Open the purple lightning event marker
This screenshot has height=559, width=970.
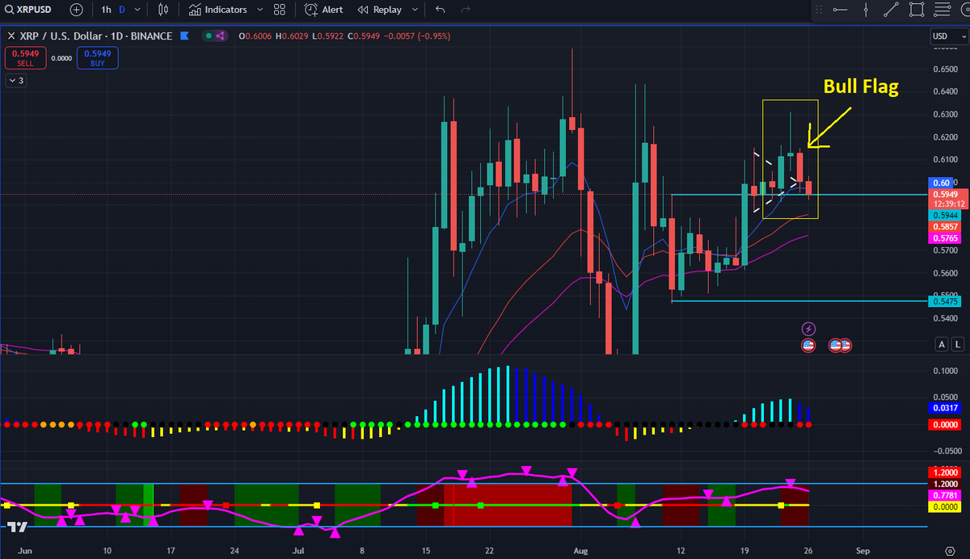[x=808, y=329]
